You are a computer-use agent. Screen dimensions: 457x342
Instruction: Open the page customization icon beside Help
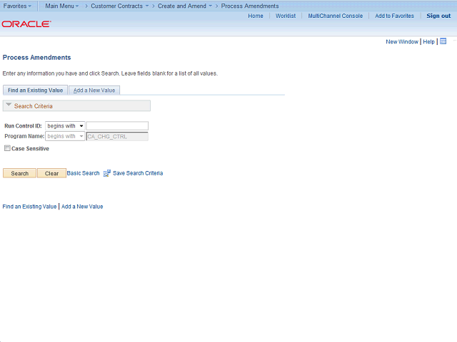443,41
